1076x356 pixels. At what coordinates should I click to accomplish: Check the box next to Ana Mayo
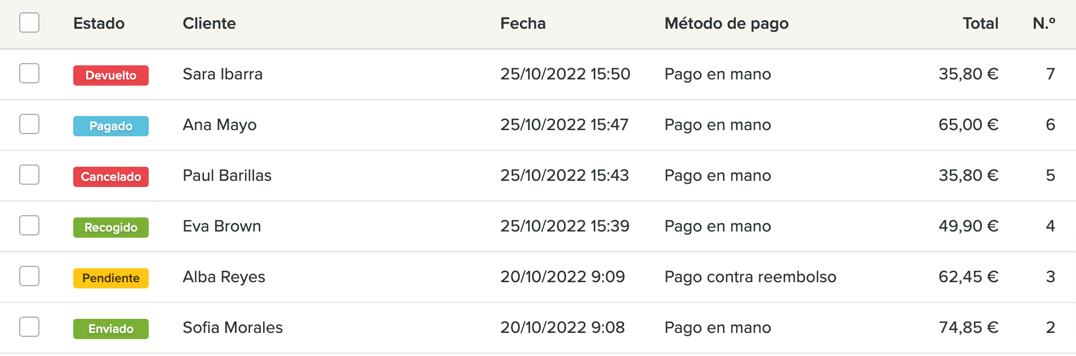[29, 124]
